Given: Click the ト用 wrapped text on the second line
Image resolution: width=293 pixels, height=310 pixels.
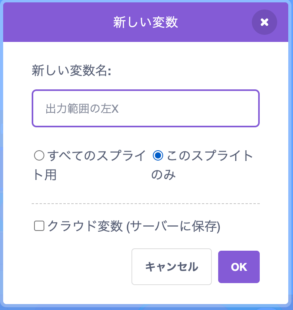Looking at the screenshot, I should tap(45, 175).
